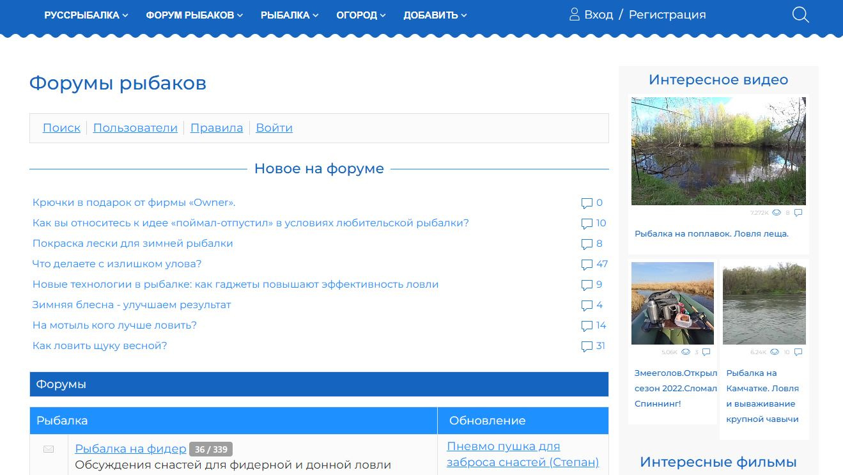The image size is (843, 475).
Task: Open topic Крючки в подарок от фирмы «Owner»
Action: [134, 203]
